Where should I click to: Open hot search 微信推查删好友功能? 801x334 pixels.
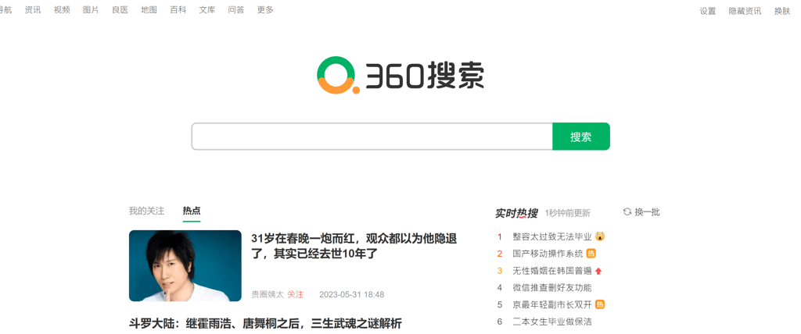tap(552, 288)
